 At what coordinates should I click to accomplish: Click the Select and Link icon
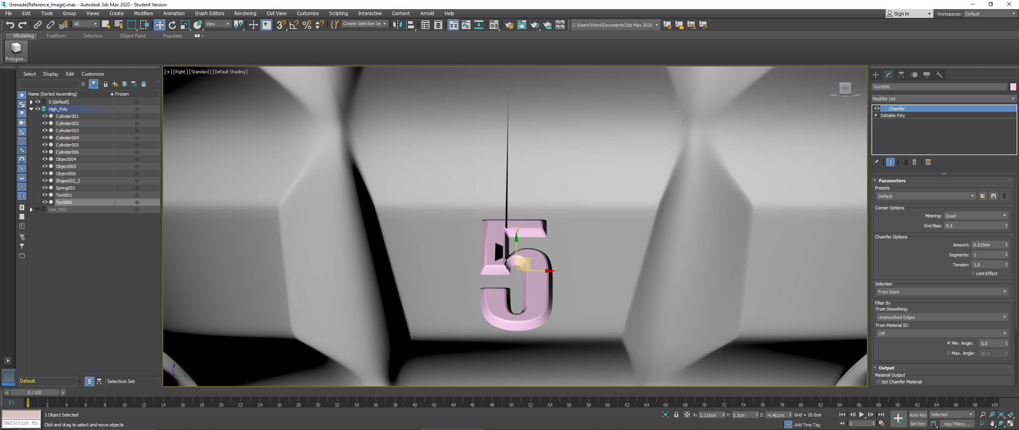point(37,25)
